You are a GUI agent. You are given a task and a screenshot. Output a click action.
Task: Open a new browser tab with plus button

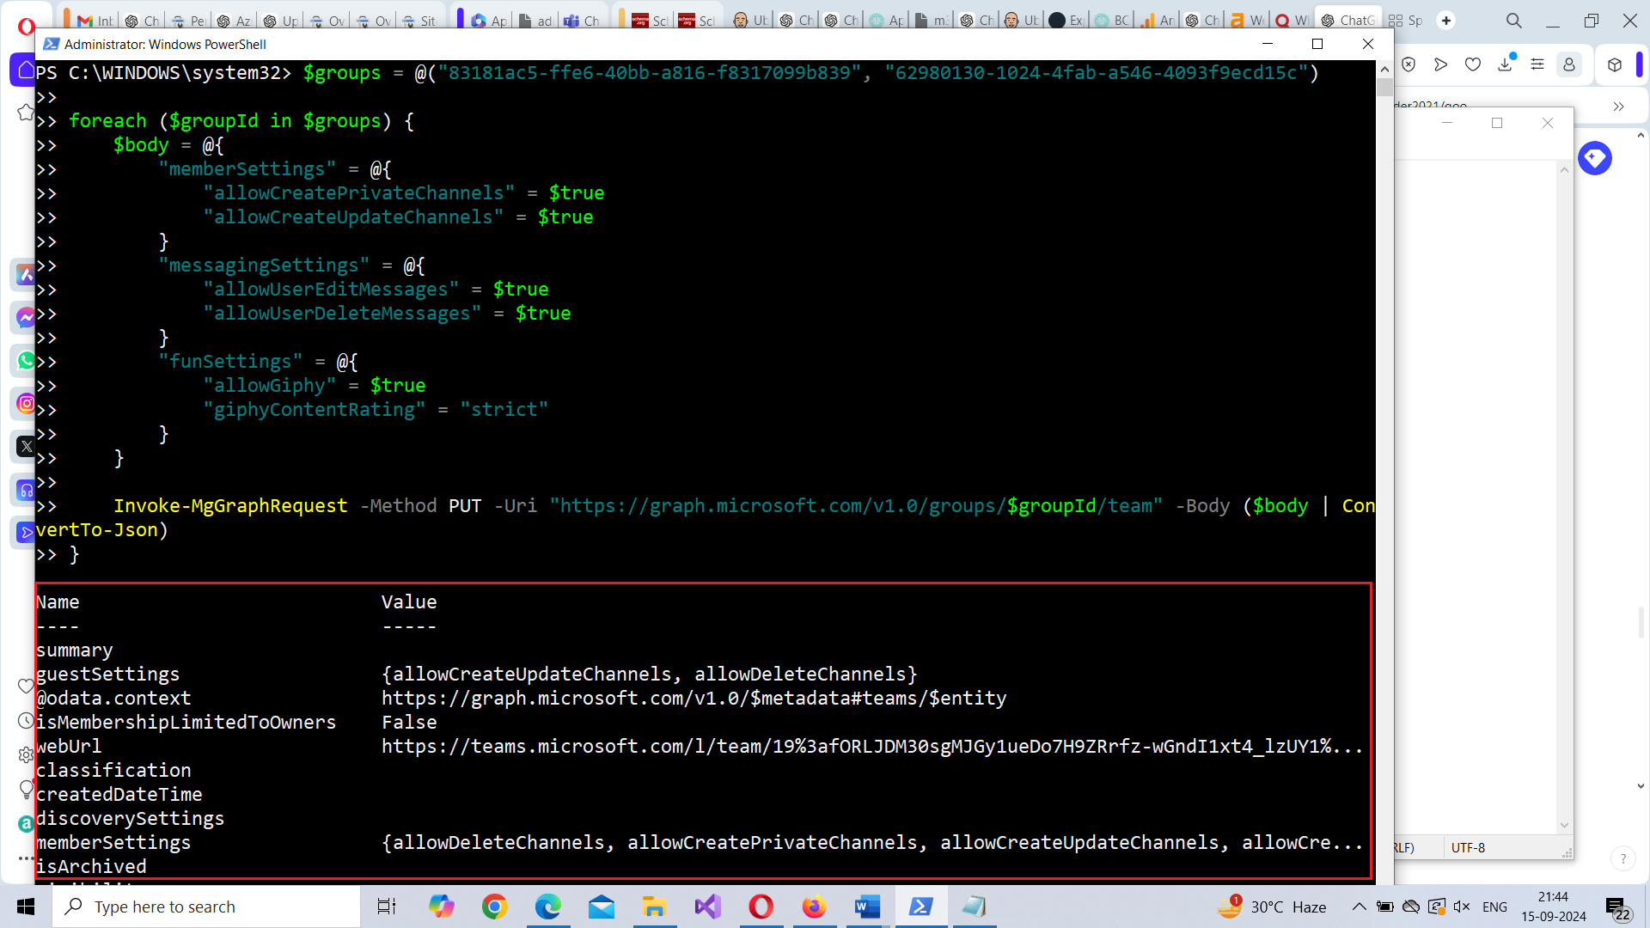[x=1446, y=20]
